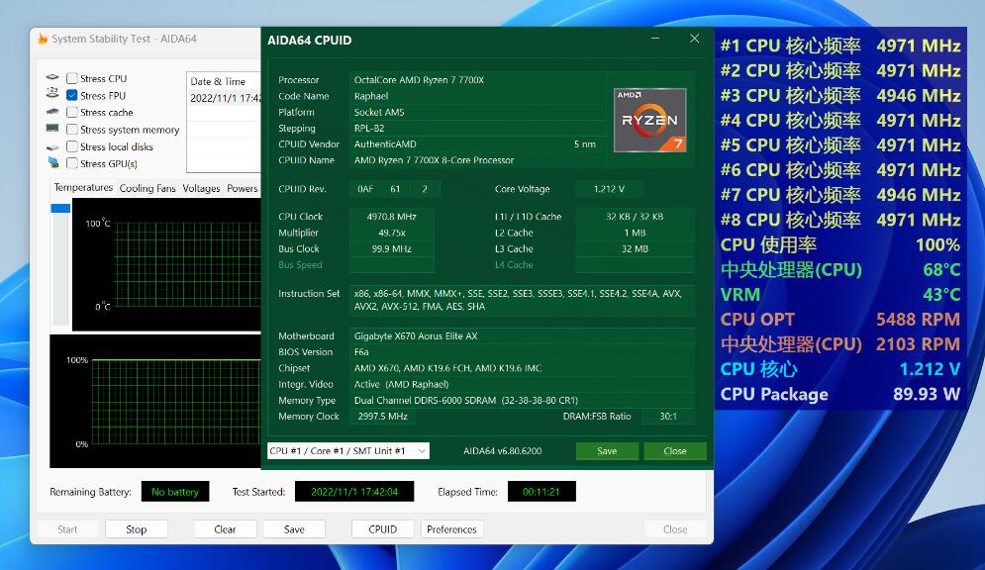Screen dimensions: 985x570
Task: Click the Memory Clock value 2997.5 MHz
Action: click(x=382, y=417)
